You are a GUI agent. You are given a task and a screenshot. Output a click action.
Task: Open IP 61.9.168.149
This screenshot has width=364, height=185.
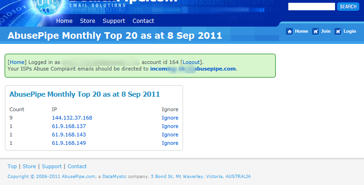69,143
